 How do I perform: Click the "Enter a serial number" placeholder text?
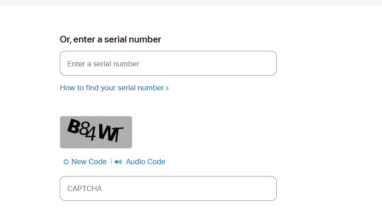click(x=103, y=64)
